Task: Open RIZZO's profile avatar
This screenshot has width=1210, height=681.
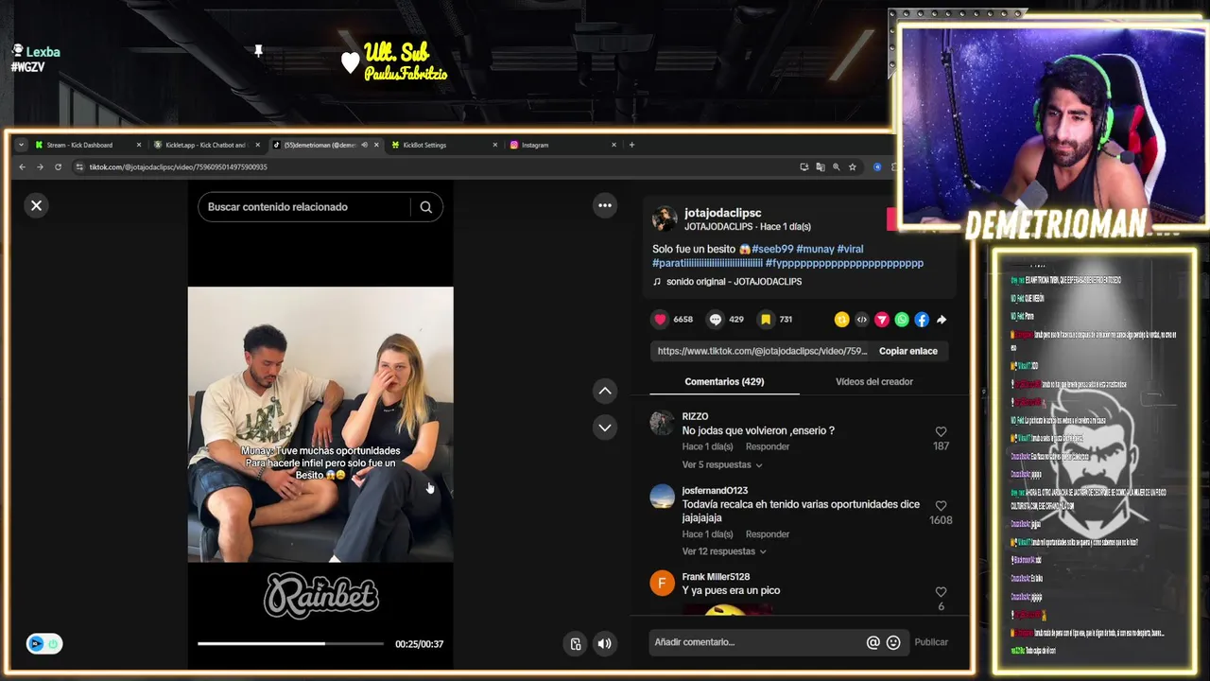Action: [662, 423]
